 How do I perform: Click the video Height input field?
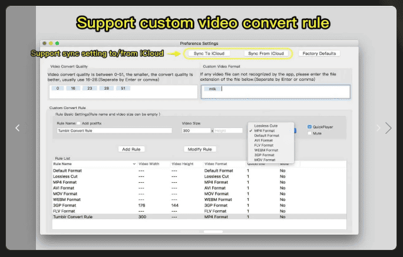[228, 131]
